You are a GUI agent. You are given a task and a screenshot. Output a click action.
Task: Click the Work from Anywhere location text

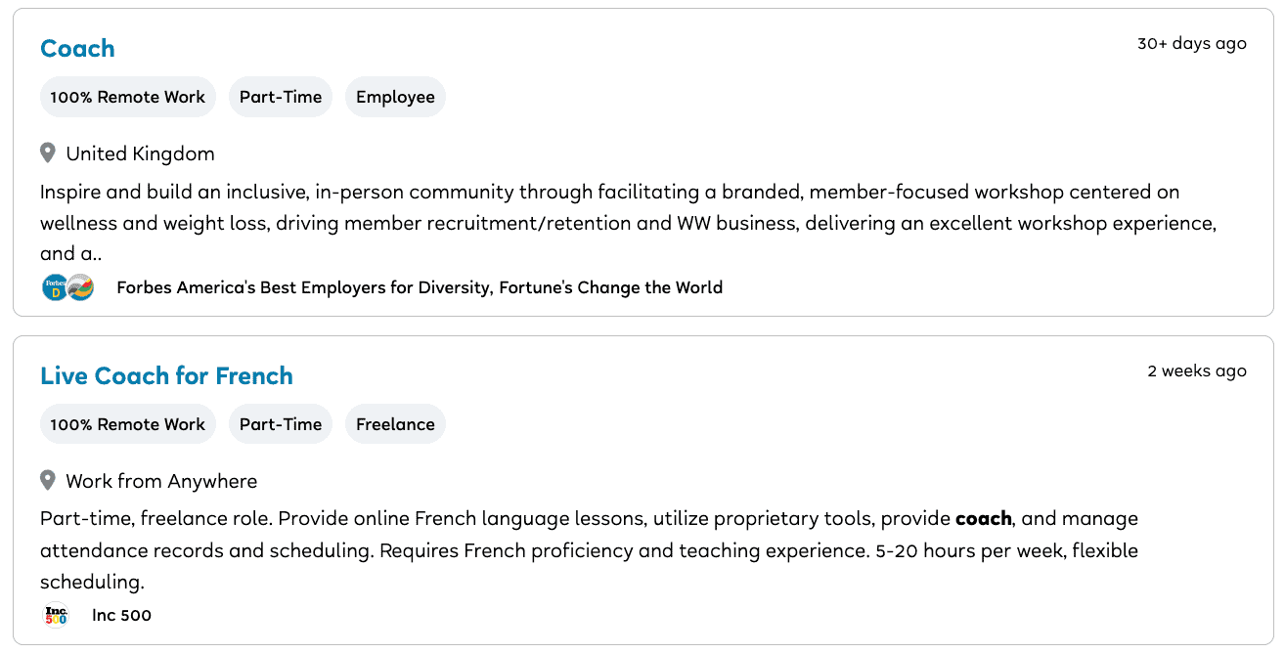161,481
